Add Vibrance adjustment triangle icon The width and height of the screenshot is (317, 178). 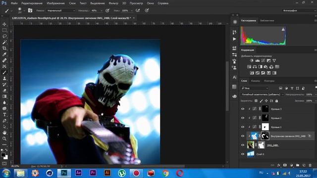pyautogui.click(x=274, y=60)
